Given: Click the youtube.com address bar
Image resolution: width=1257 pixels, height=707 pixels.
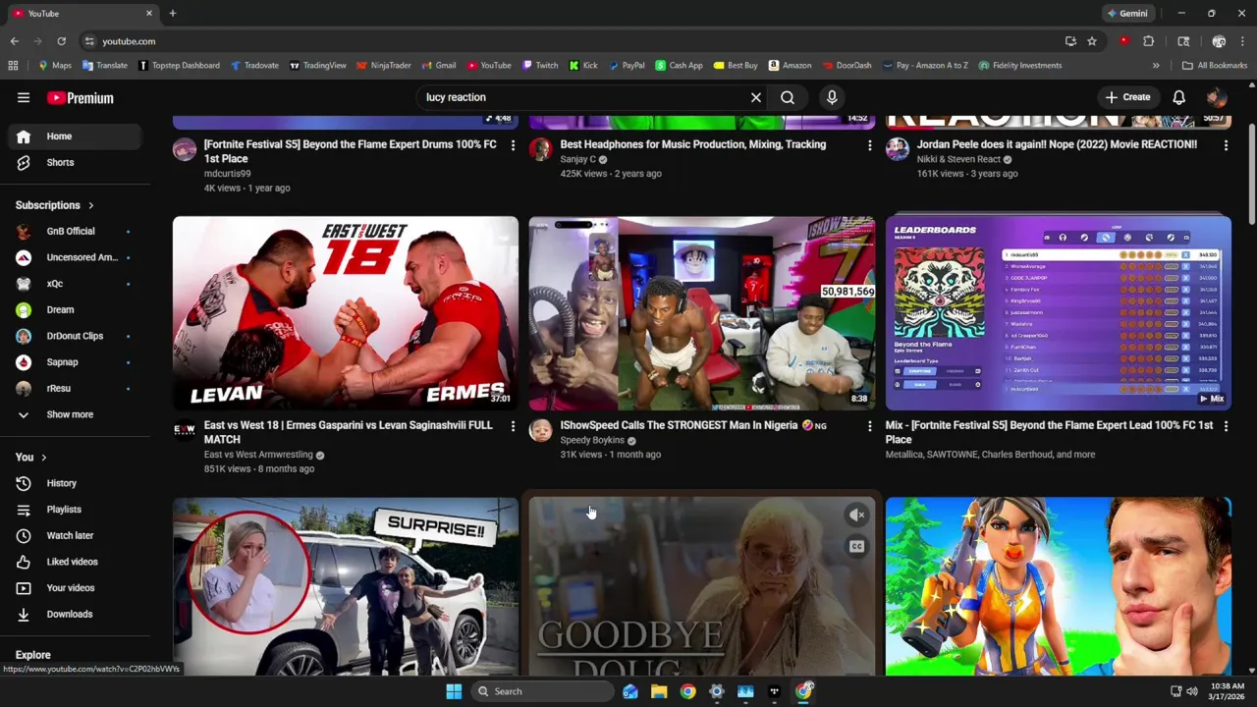Looking at the screenshot, I should (x=570, y=41).
